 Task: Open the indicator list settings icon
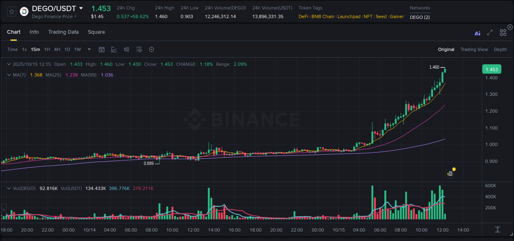click(x=139, y=49)
